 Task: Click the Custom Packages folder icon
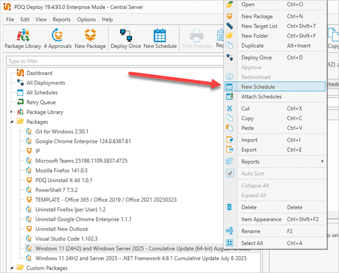[20, 267]
